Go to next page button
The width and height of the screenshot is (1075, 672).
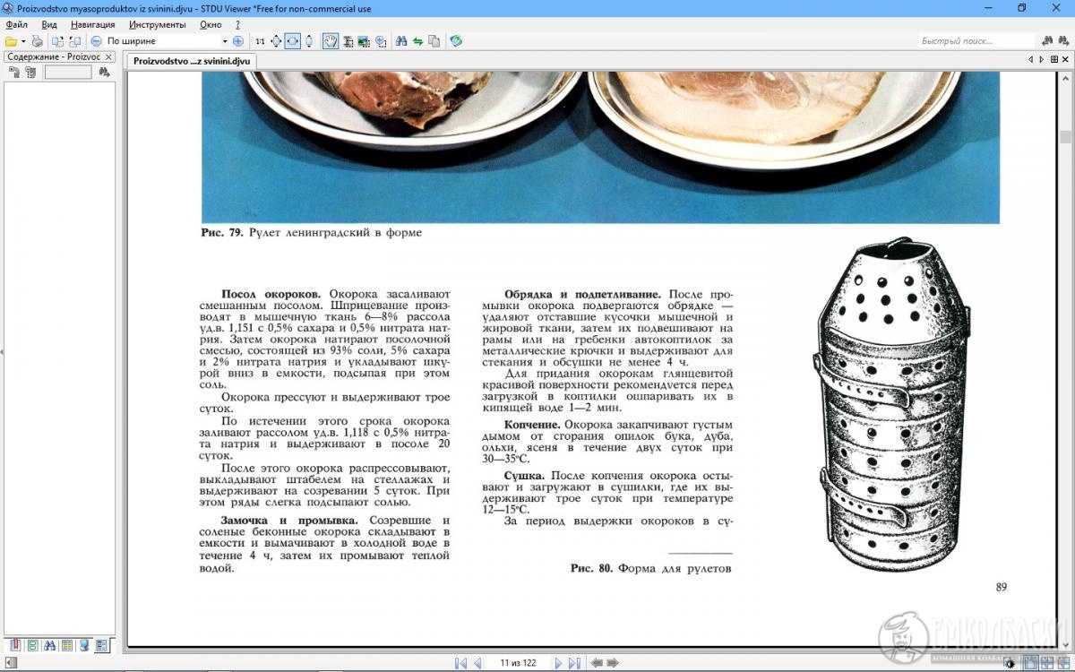pos(558,663)
